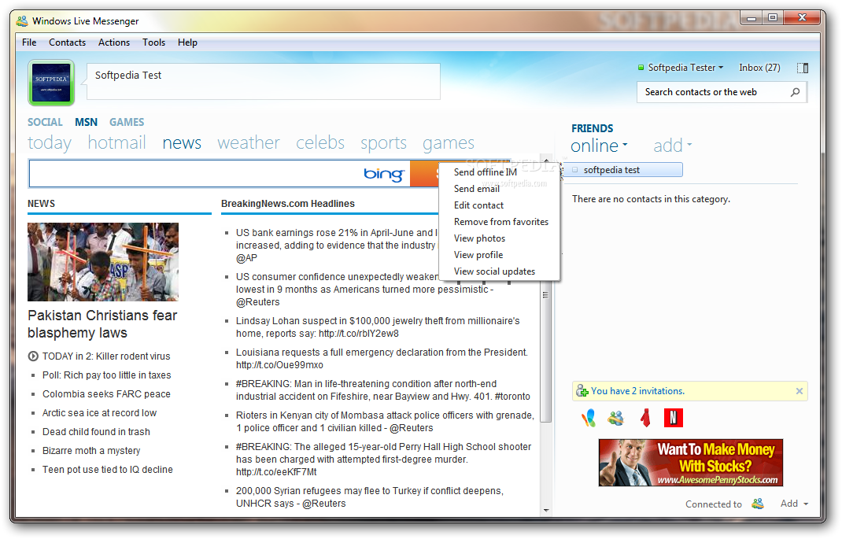The image size is (842, 539).
Task: Open the news section
Action: [x=182, y=142]
